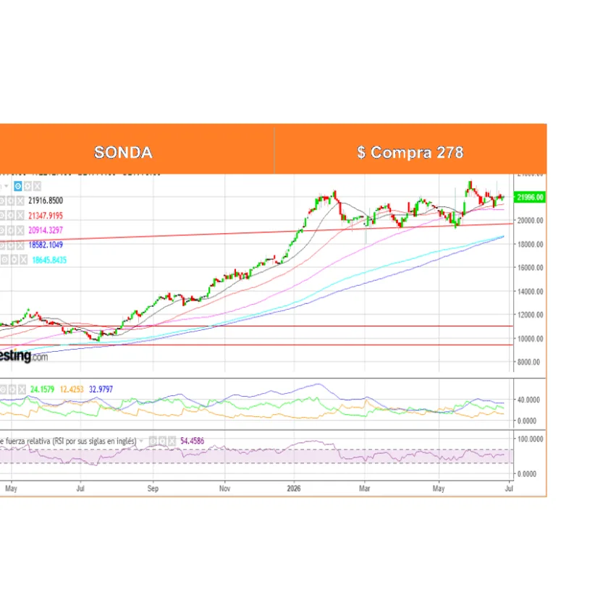Open settings for the cyan 18645.8435 average
Screen dimensions: 608x608
click(x=14, y=260)
